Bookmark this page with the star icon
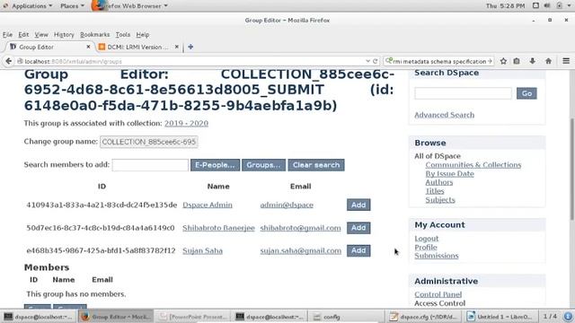Image resolution: width=575 pixels, height=323 pixels. click(503, 61)
